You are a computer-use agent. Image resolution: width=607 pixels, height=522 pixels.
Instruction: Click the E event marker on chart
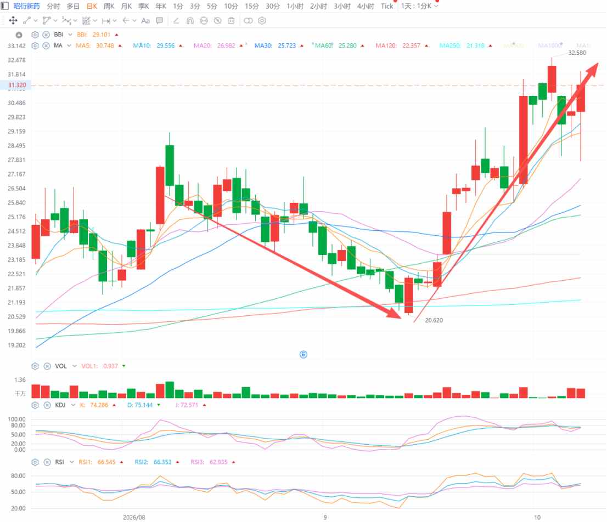(303, 355)
